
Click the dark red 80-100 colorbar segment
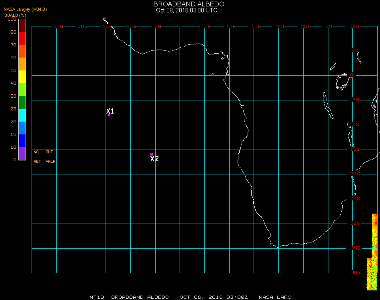click(22, 26)
